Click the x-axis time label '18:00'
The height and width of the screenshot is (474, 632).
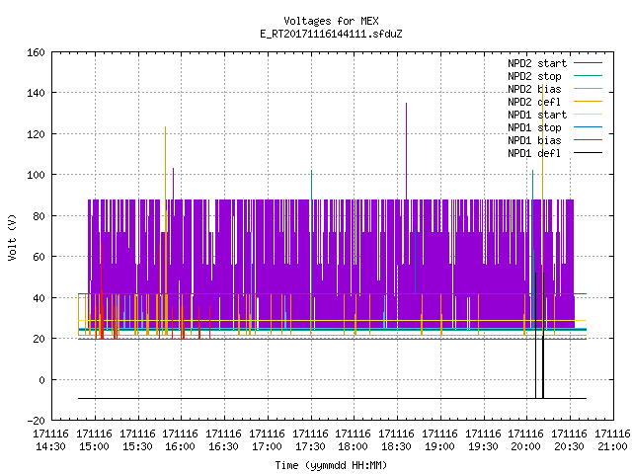point(354,447)
